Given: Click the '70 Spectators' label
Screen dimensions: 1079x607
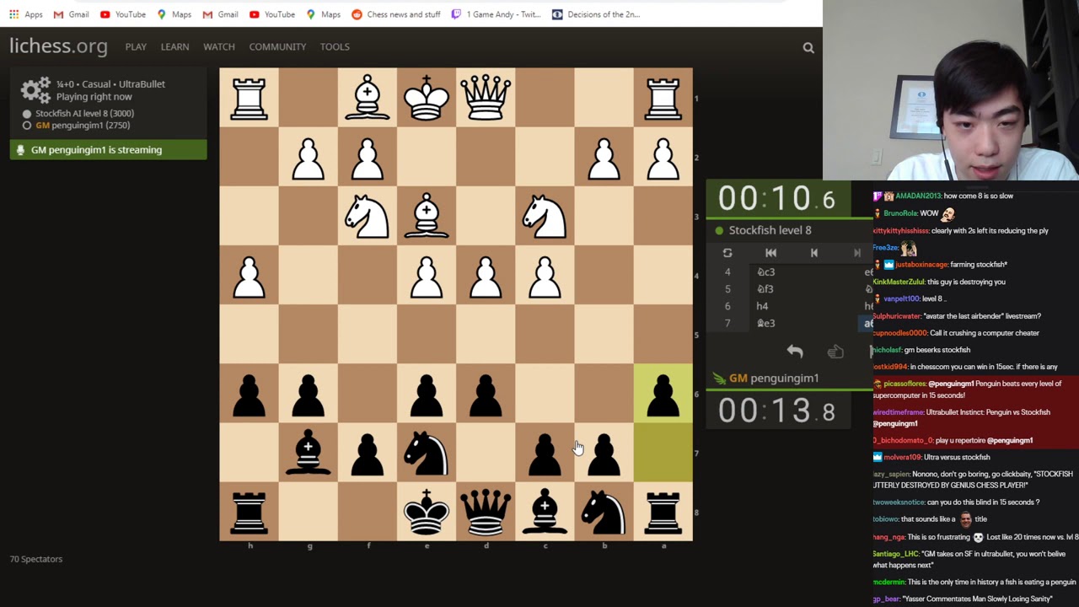Looking at the screenshot, I should click(36, 559).
